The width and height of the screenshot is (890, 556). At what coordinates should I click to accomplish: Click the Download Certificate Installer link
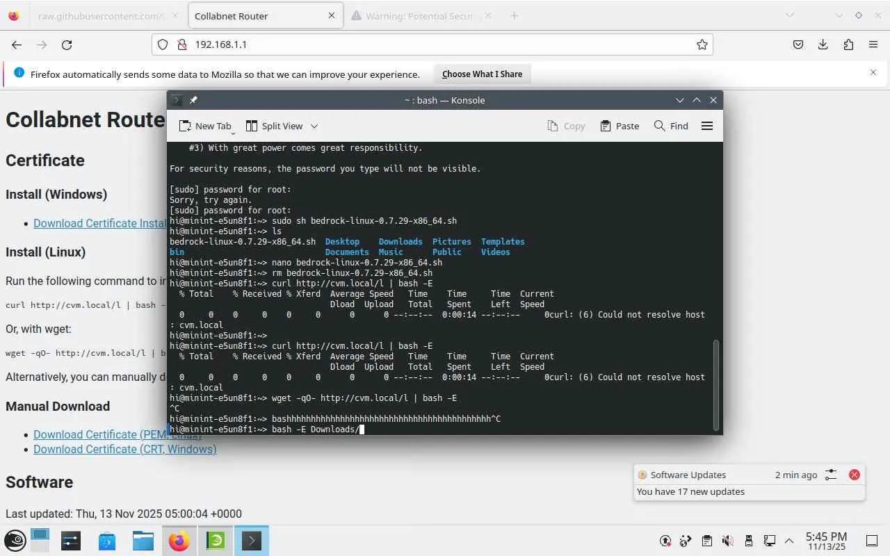pos(100,223)
